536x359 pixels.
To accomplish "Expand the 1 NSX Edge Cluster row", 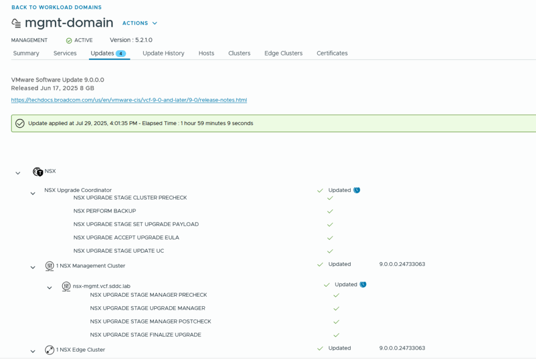I will (x=33, y=351).
